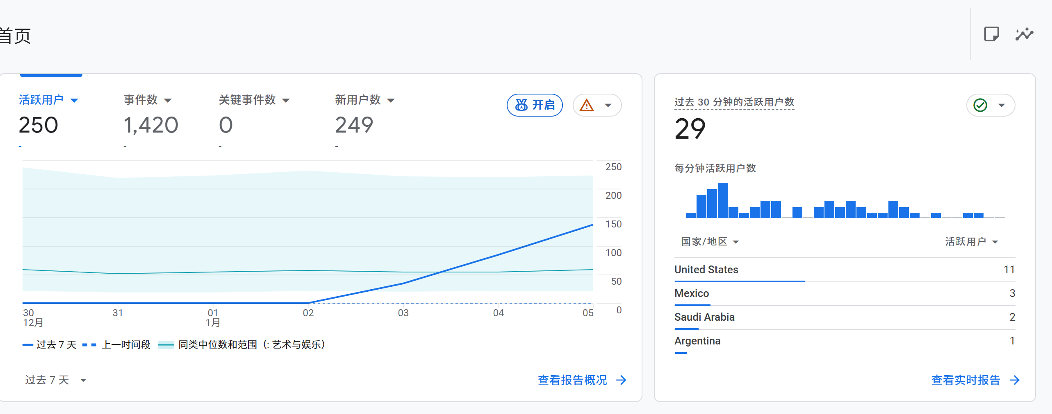The image size is (1052, 414).
Task: Open the sparkline insights icon
Action: pyautogui.click(x=1024, y=34)
